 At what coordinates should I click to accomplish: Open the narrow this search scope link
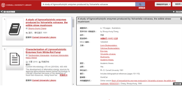tap(9, 12)
